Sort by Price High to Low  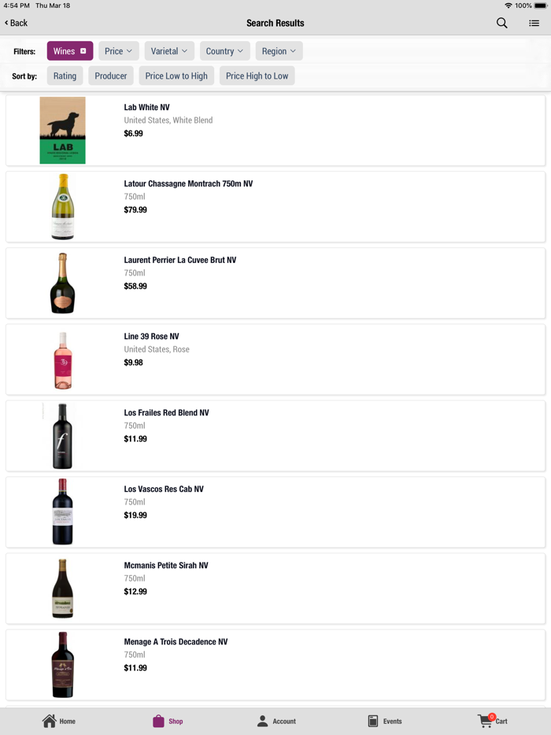[x=257, y=76]
